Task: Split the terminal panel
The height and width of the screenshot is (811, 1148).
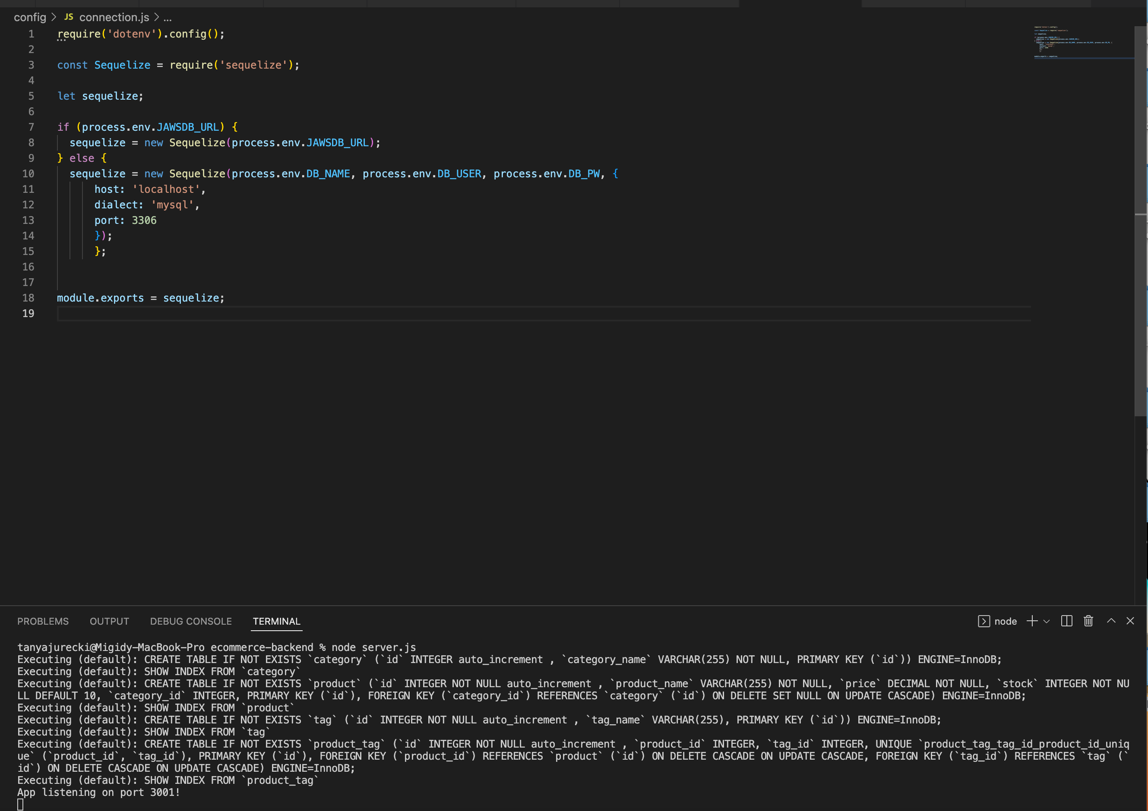Action: (1066, 621)
